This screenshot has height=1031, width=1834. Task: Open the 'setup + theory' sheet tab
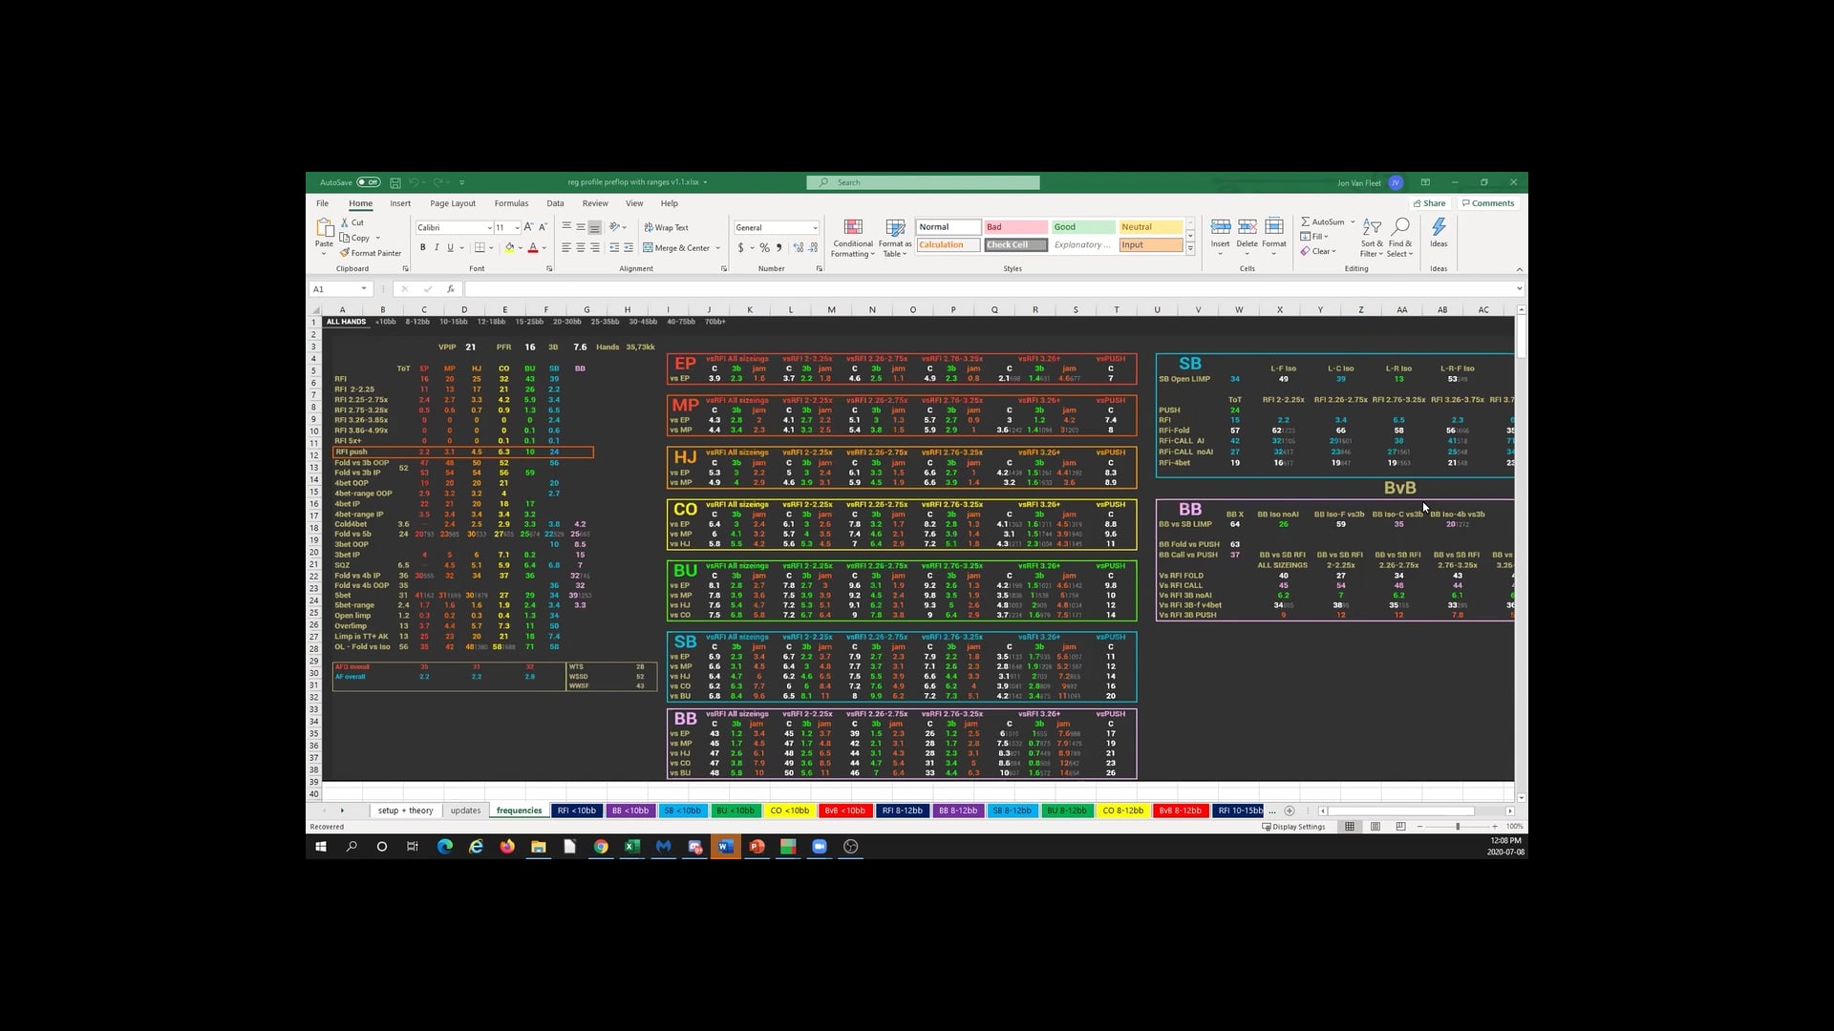click(405, 810)
